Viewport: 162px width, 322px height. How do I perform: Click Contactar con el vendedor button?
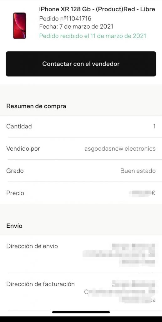point(81,64)
